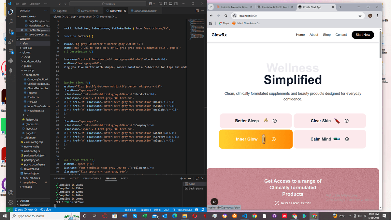Click the Chrome address bar
This screenshot has height=220, width=391.
pyautogui.click(x=293, y=16)
